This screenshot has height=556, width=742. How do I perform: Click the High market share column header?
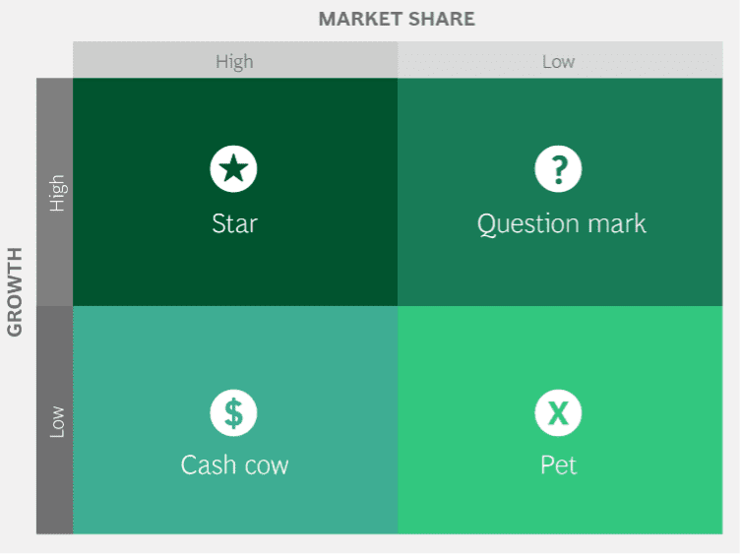click(x=235, y=60)
